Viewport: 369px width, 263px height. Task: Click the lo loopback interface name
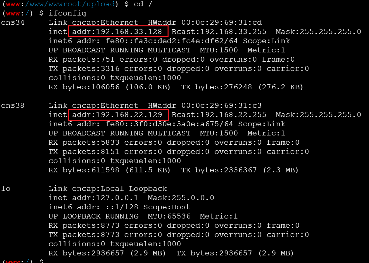tap(6, 189)
